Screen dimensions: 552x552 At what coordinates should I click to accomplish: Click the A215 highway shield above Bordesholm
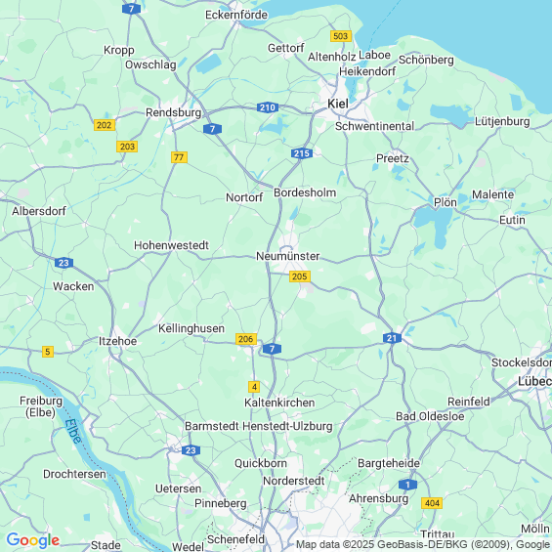(x=302, y=153)
